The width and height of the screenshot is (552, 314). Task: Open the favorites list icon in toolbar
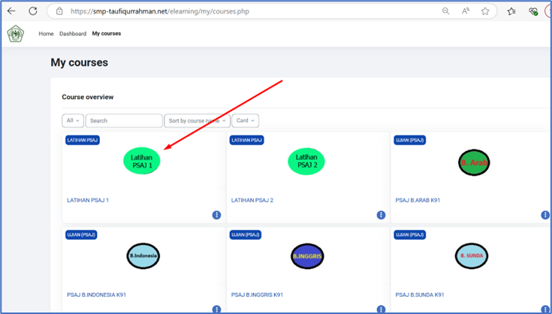point(511,11)
